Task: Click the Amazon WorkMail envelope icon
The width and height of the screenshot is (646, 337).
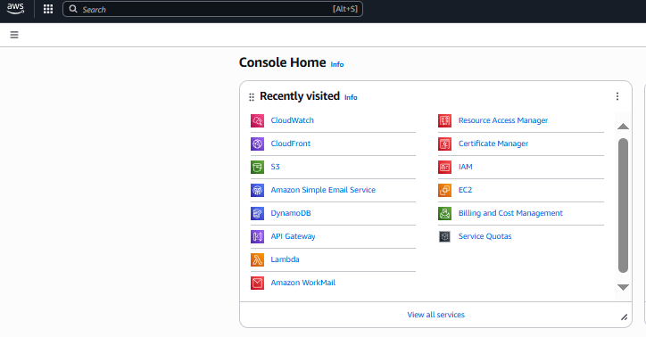Action: click(258, 284)
